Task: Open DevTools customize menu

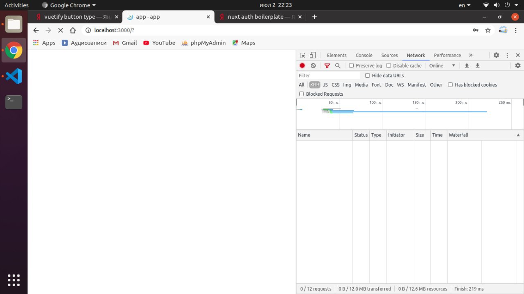Action: [x=507, y=55]
